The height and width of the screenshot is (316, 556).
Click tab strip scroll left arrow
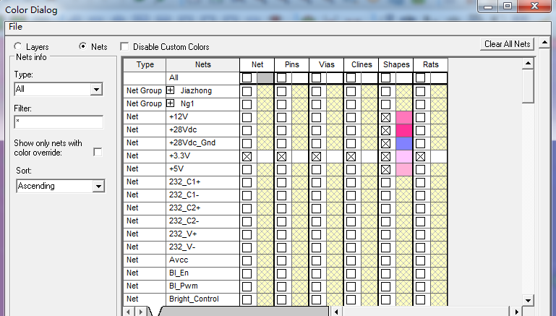click(129, 312)
